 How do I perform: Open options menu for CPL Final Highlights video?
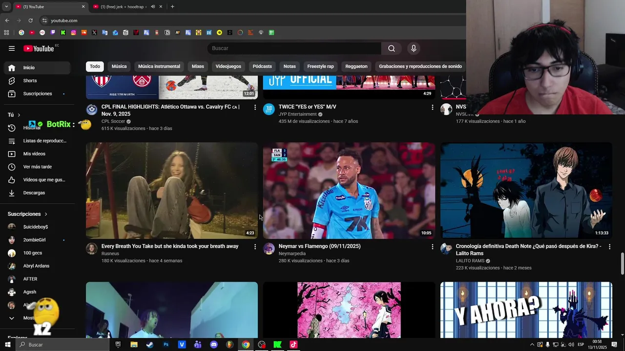254,107
